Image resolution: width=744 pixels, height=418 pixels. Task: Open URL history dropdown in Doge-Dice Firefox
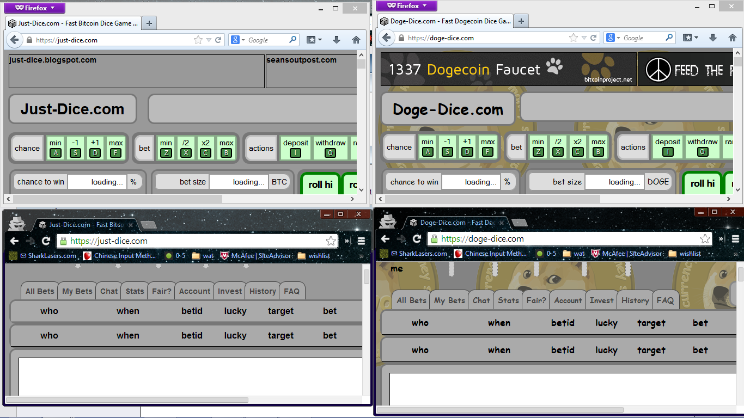[583, 38]
